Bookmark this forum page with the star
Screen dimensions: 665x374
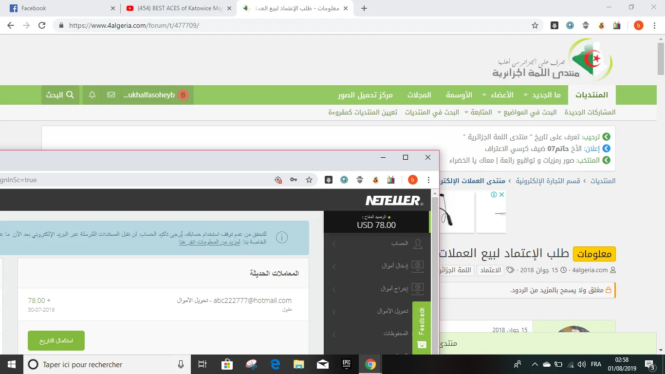(x=535, y=25)
